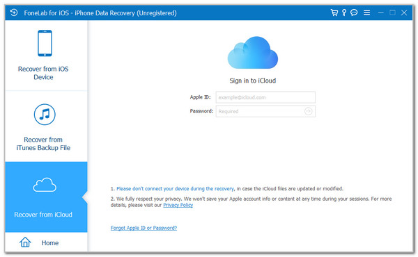The height and width of the screenshot is (257, 418).
Task: Open the shopping cart purchase icon
Action: [334, 13]
